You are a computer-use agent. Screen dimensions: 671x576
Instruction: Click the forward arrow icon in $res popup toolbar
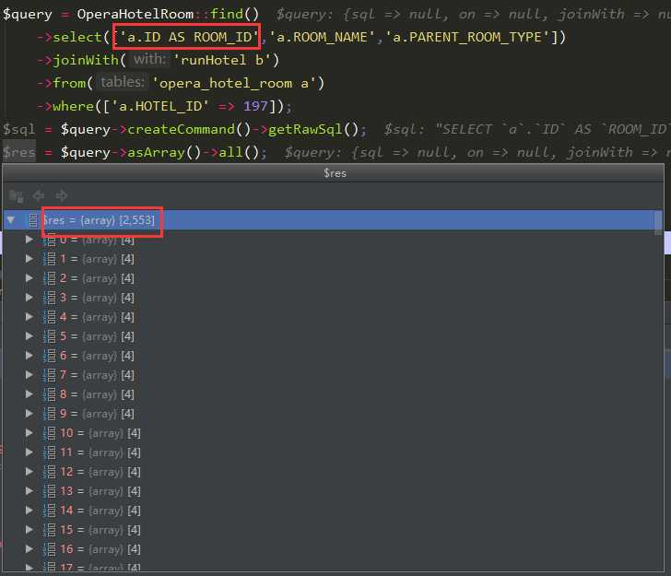62,196
